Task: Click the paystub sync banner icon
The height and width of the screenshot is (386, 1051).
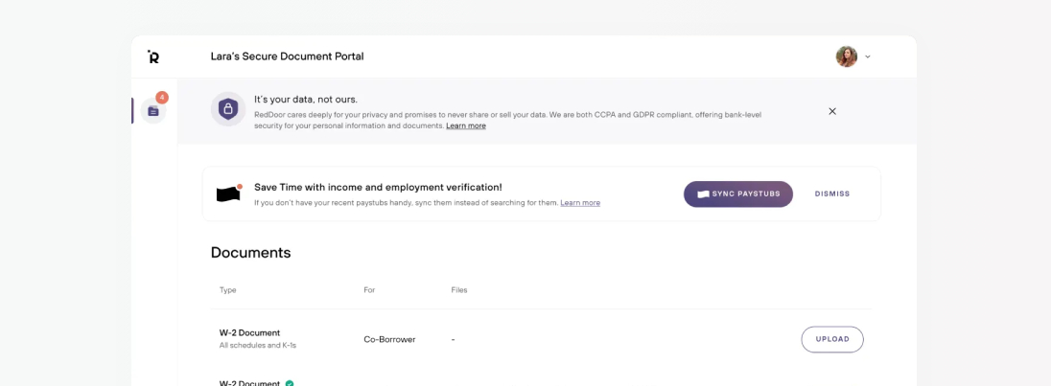Action: [228, 193]
